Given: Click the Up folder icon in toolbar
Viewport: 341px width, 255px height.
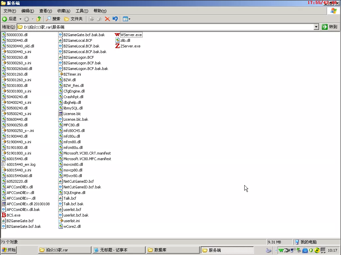Looking at the screenshot, I should tap(39, 19).
